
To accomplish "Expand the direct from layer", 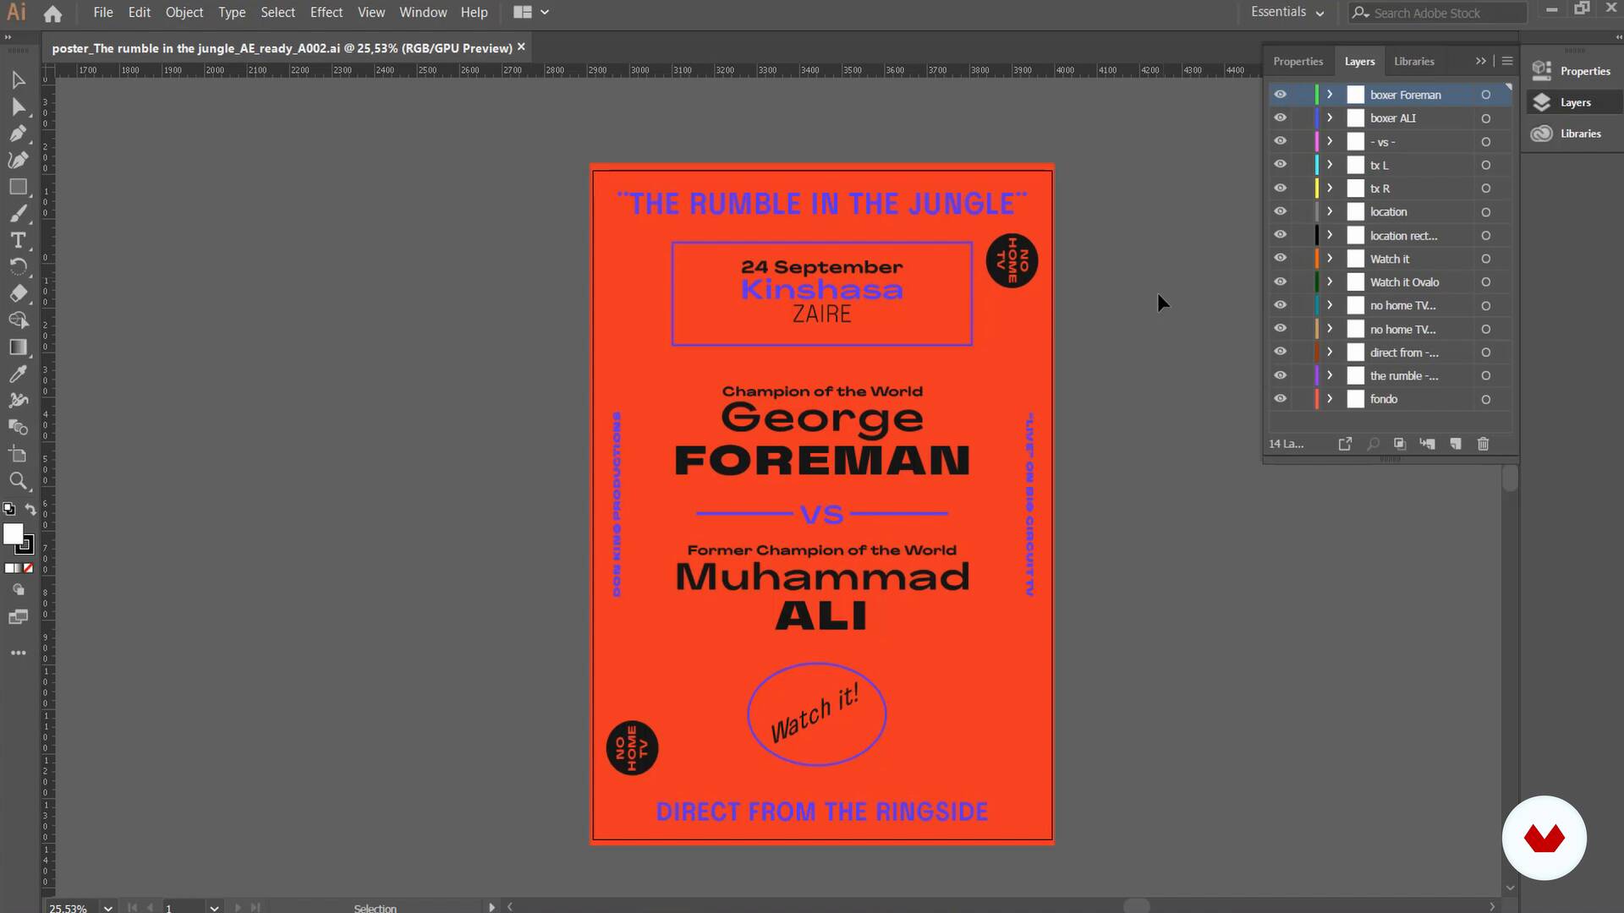I will pos(1330,353).
